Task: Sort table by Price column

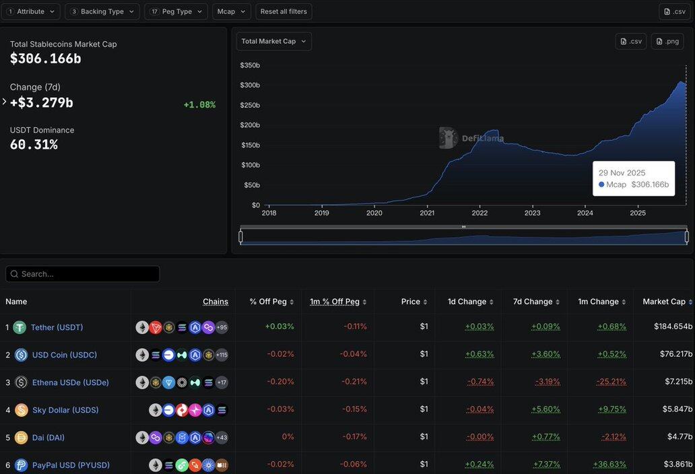Action: (x=414, y=302)
